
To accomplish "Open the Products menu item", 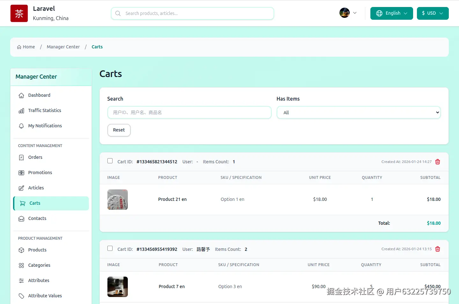I will click(x=51, y=250).
